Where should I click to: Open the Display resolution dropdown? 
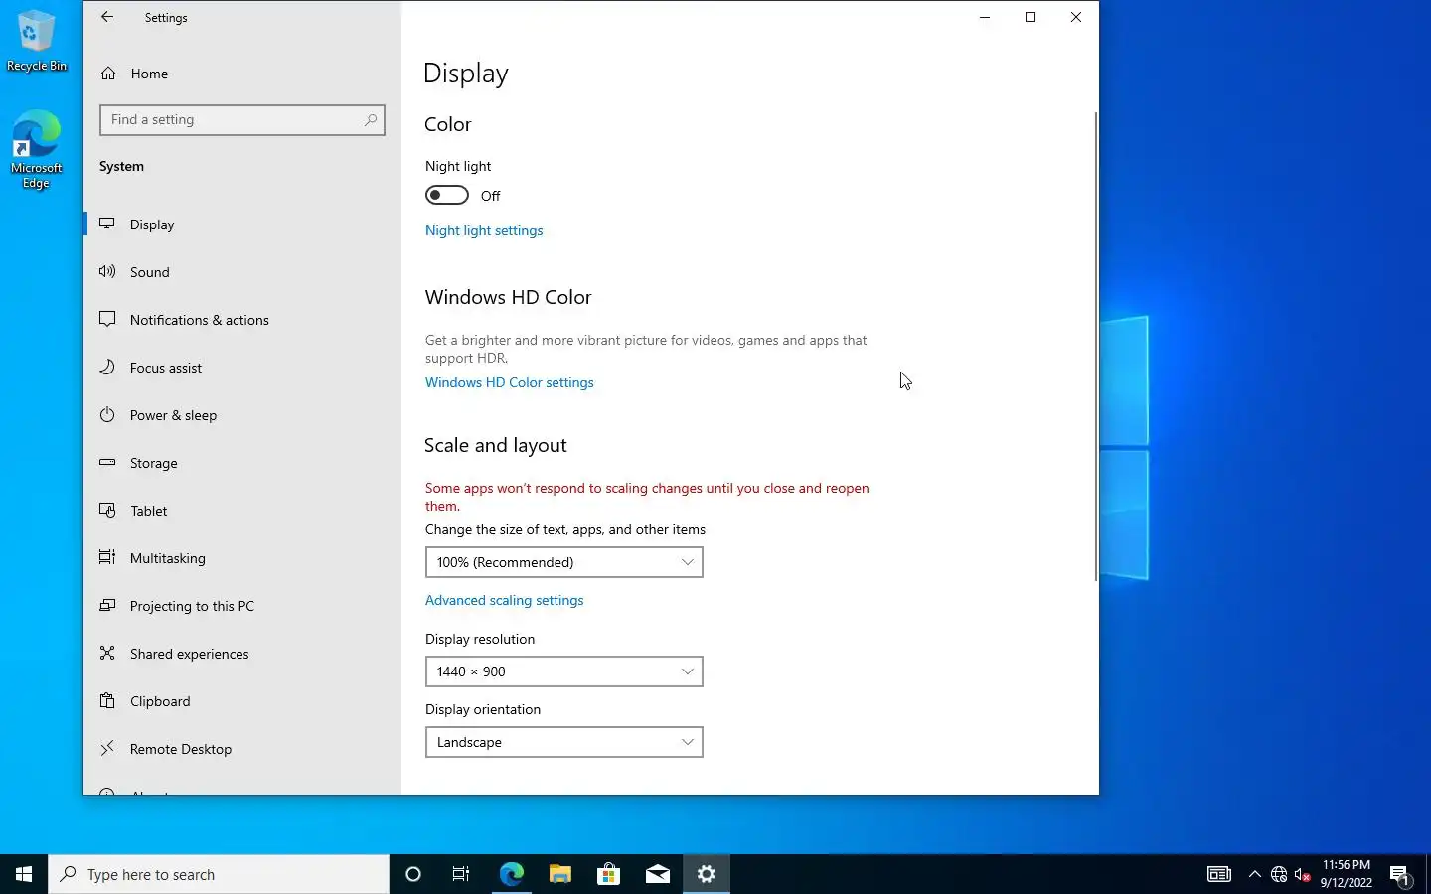click(564, 671)
